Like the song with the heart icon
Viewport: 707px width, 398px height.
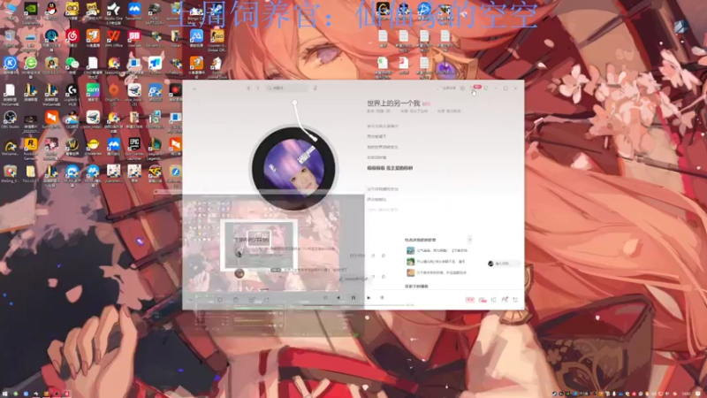pyautogui.click(x=220, y=300)
